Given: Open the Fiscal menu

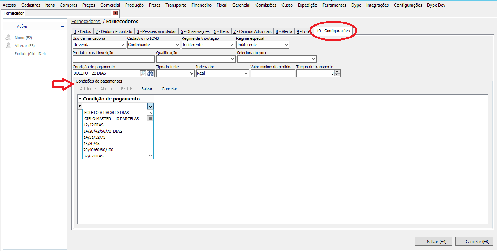Looking at the screenshot, I should [x=222, y=5].
